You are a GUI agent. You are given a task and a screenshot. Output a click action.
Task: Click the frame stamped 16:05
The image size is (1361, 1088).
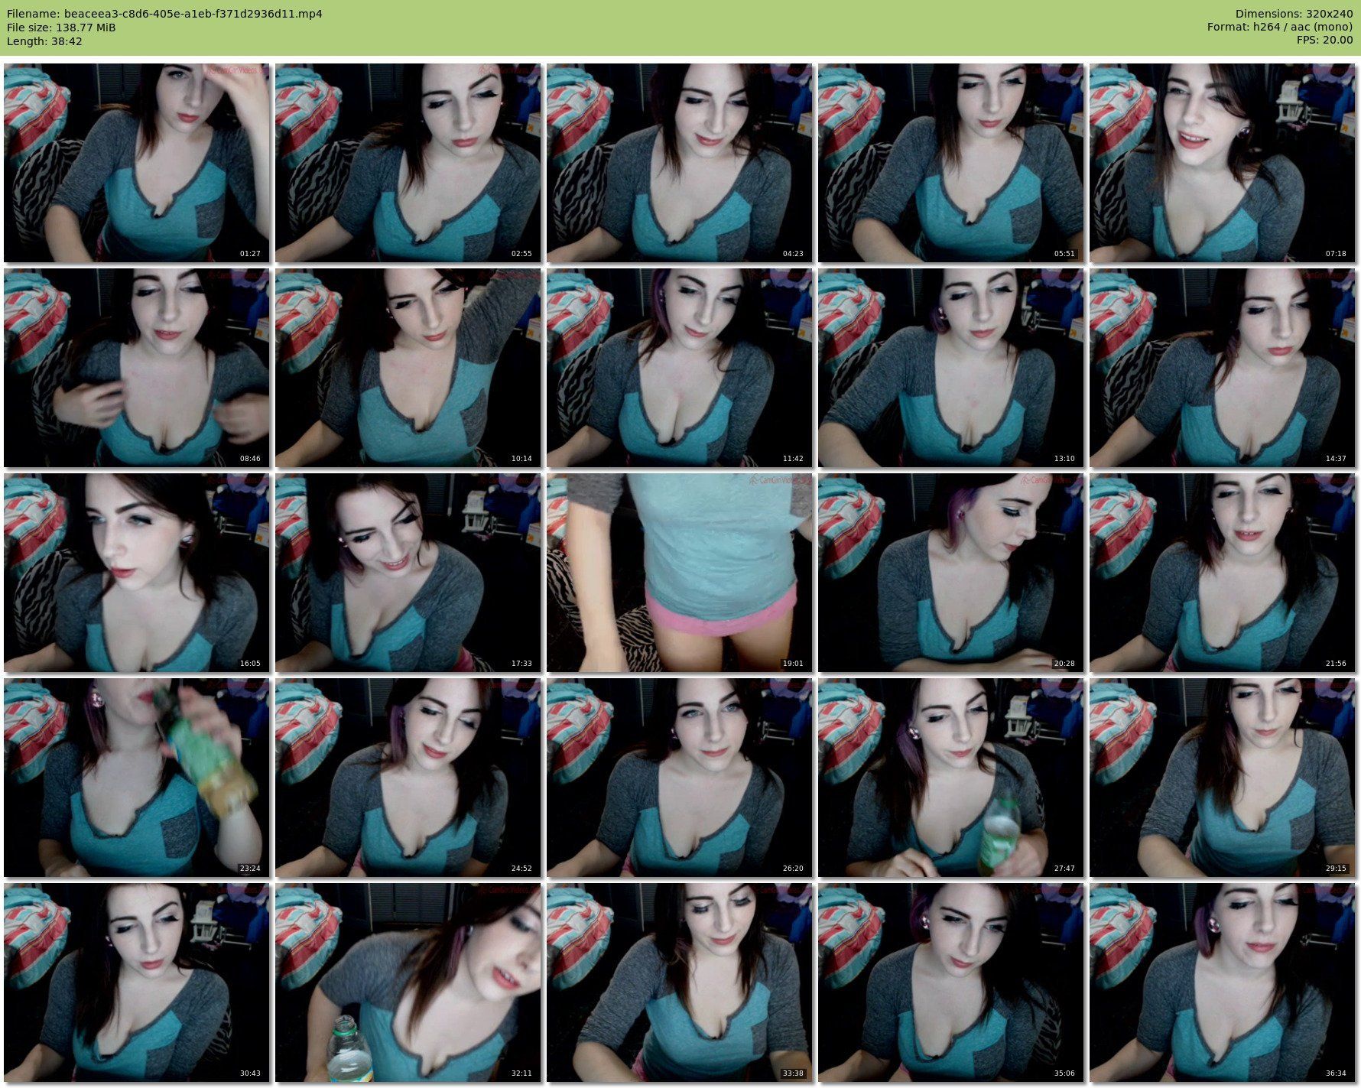(136, 573)
